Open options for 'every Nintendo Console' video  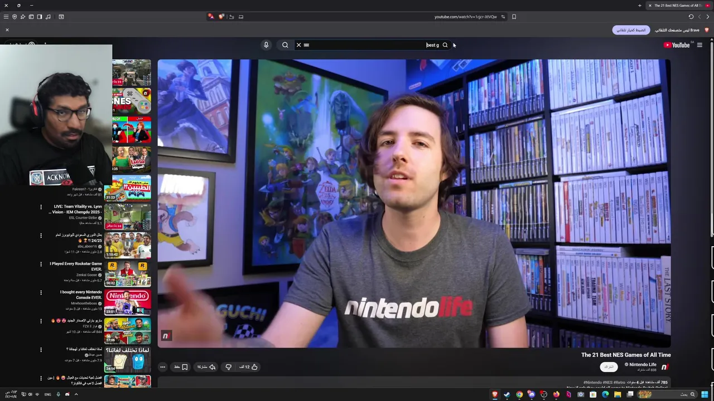[x=41, y=292]
